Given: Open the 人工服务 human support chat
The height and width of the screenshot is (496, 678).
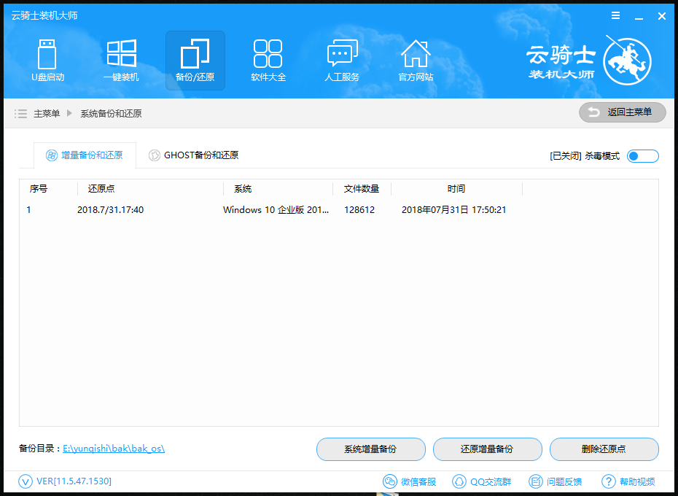Looking at the screenshot, I should [342, 61].
